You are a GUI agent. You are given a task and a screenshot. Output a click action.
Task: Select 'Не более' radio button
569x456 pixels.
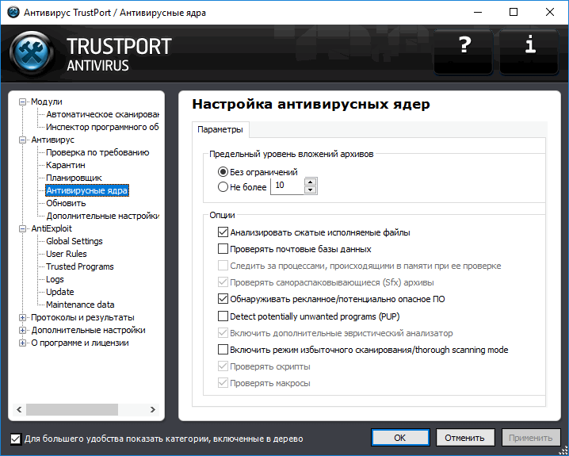coord(223,187)
